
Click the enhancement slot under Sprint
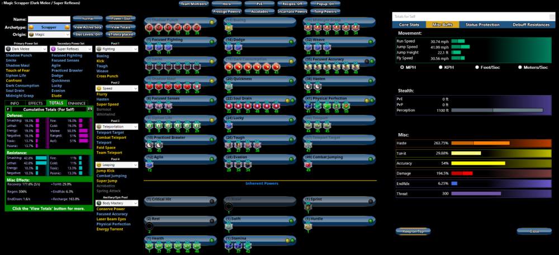pos(308,206)
